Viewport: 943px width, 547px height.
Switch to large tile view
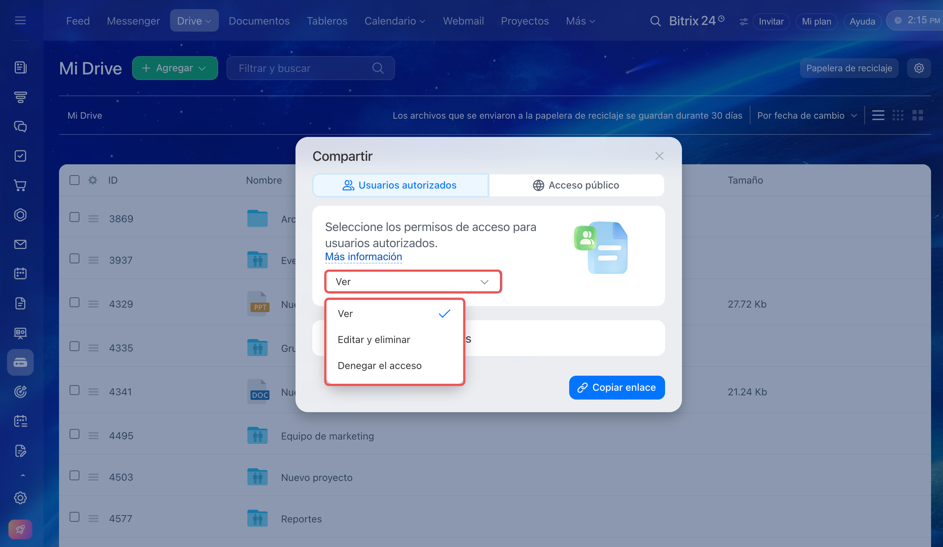tap(918, 115)
